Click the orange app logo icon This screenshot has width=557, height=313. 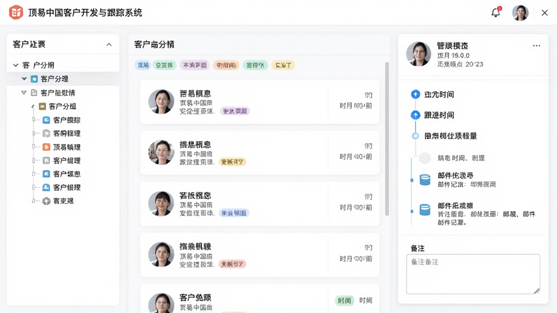click(x=16, y=12)
